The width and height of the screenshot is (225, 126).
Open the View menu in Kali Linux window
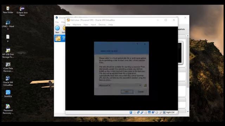[86, 24]
